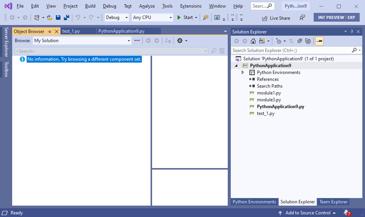Open the Solution Explorer window options dropdown arrow
The image size is (365, 217).
pyautogui.click(x=346, y=31)
